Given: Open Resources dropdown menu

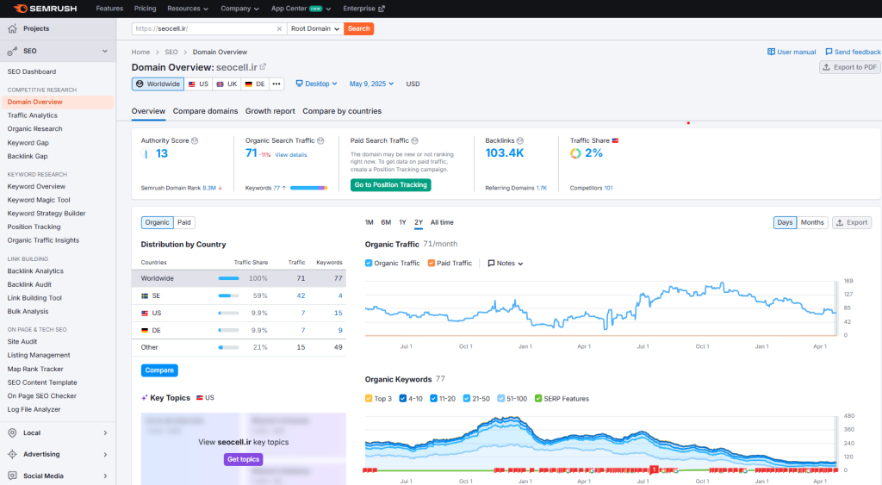Looking at the screenshot, I should [x=188, y=9].
